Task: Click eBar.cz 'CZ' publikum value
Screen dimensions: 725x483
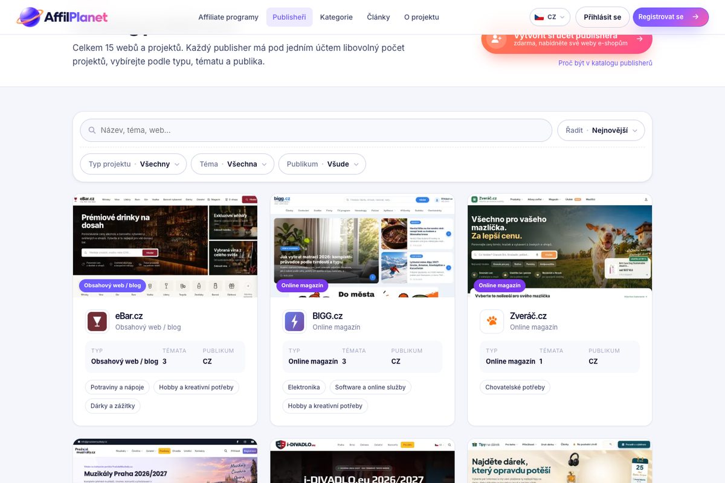Action: pos(207,362)
